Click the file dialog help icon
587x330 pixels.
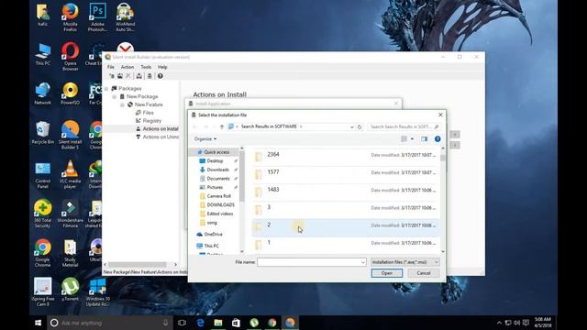click(x=437, y=139)
